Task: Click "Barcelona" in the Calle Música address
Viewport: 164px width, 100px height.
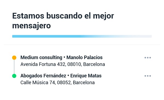Action: pos(84,83)
